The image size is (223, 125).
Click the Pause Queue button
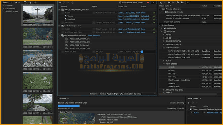153,3
